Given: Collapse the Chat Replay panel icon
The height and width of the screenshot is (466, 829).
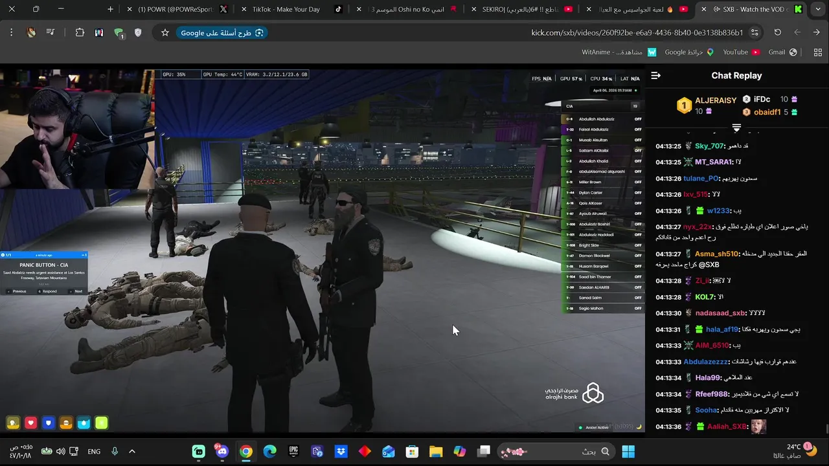Looking at the screenshot, I should [655, 76].
